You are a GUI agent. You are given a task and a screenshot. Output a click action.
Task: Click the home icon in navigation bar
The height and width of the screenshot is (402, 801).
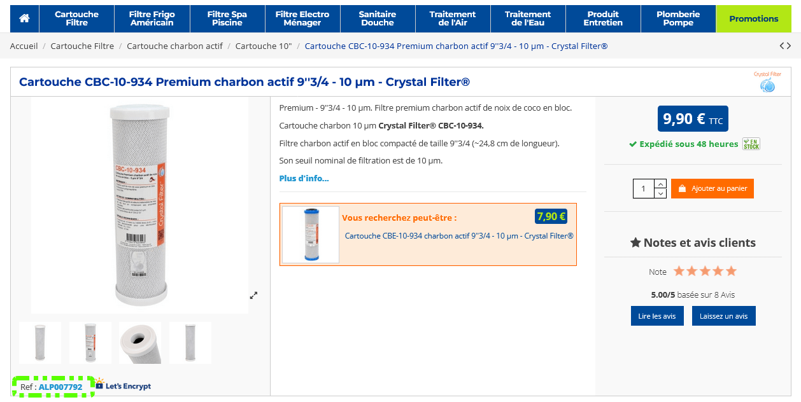24,18
